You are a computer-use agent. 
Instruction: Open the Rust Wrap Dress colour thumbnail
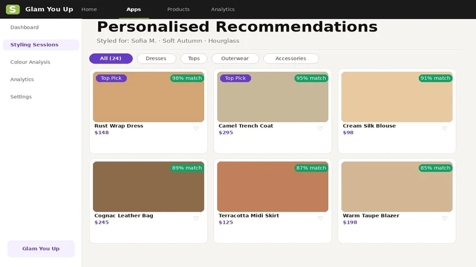(148, 97)
